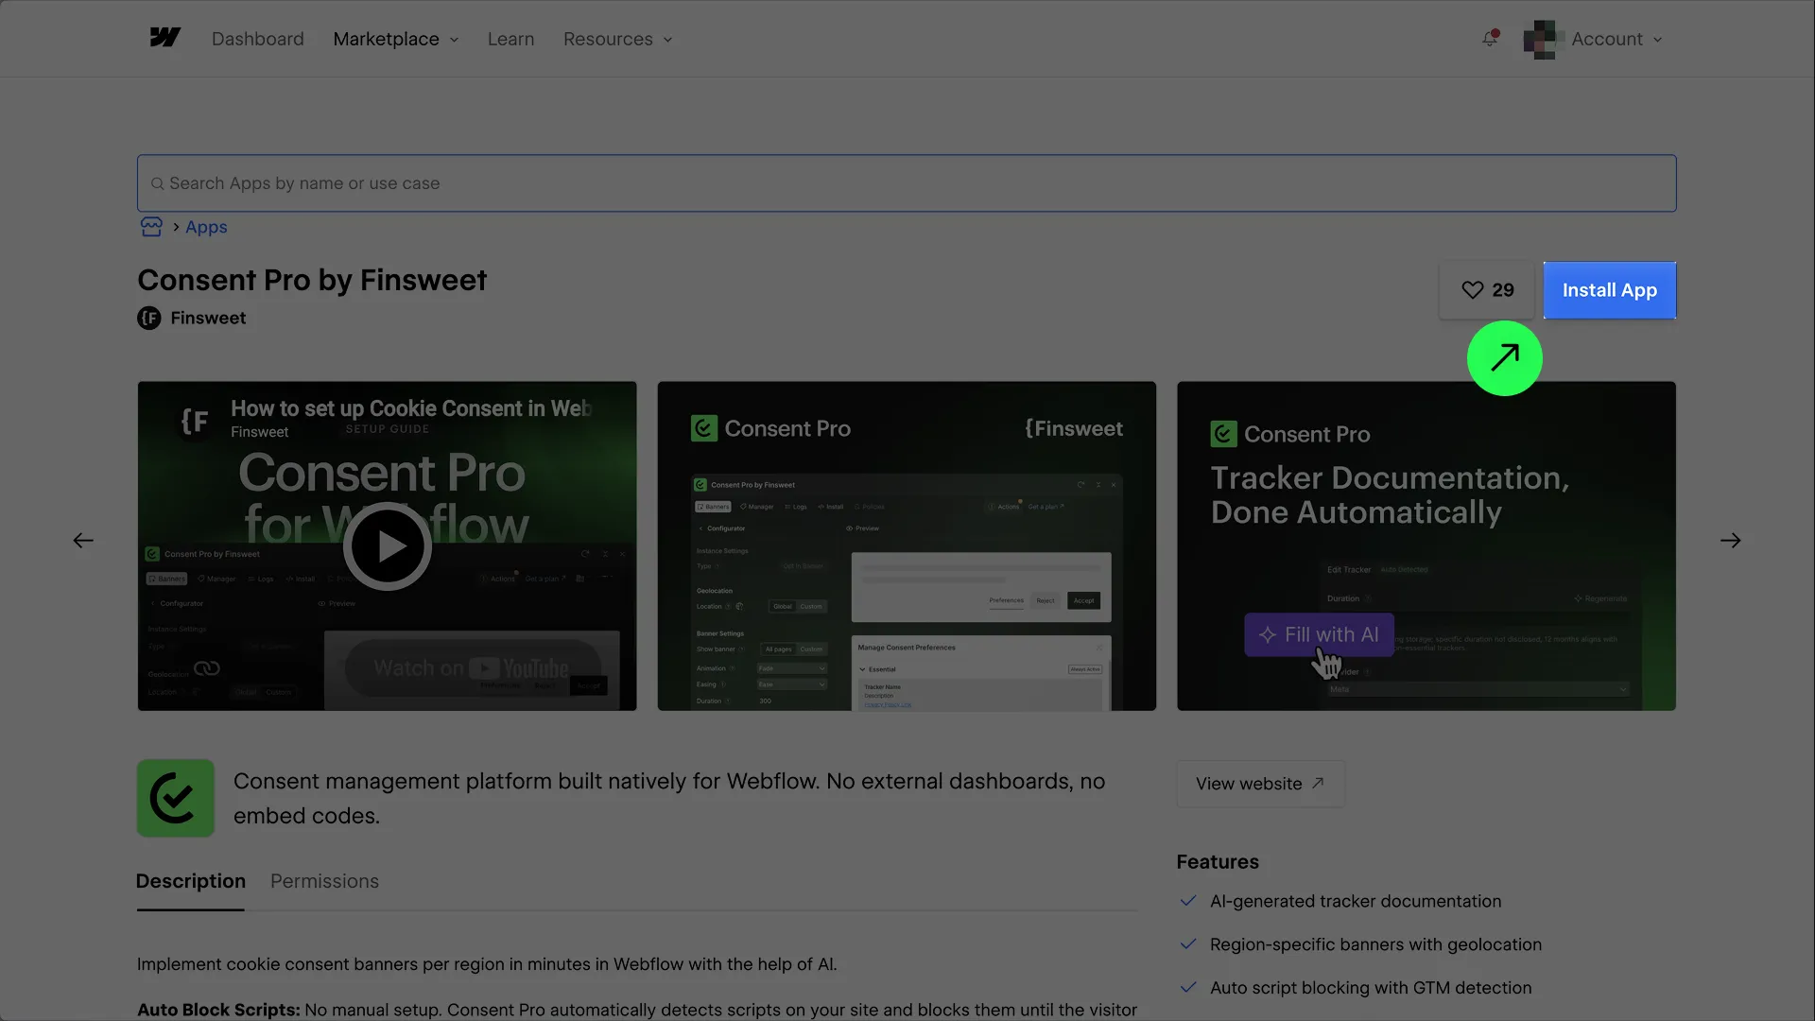Click 'AI-generated tracker documentation' feature text
This screenshot has width=1815, height=1021.
click(1356, 902)
